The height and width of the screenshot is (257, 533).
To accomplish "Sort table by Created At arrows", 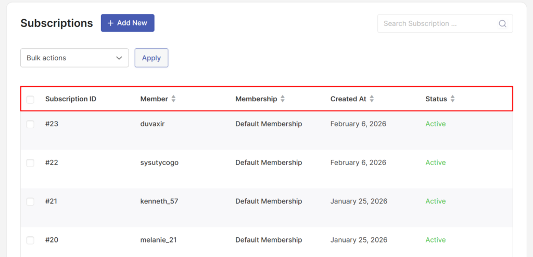I will pos(372,99).
